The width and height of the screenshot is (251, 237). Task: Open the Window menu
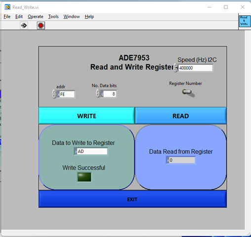(72, 17)
